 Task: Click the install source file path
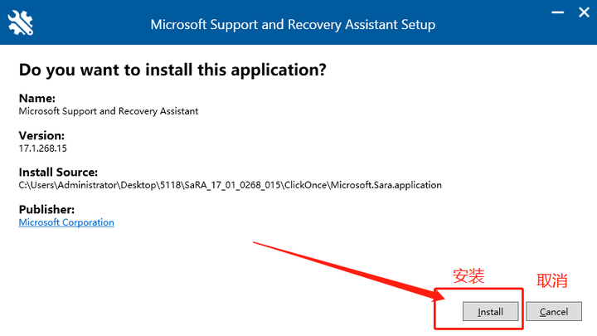pyautogui.click(x=231, y=184)
